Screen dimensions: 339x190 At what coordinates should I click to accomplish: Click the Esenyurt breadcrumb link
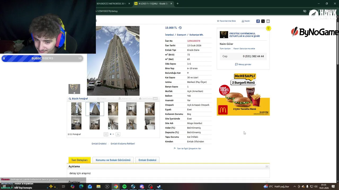pos(182,35)
